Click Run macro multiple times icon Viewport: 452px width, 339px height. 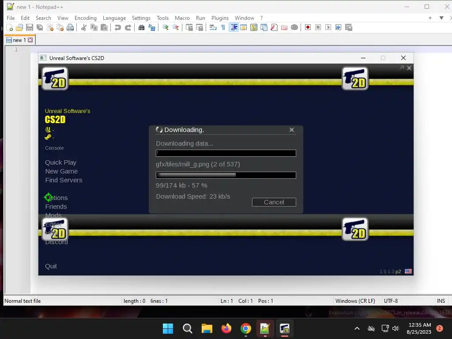pos(338,27)
